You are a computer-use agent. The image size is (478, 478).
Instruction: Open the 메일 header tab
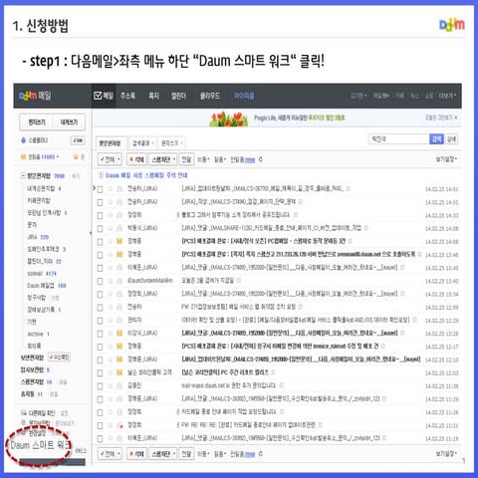coord(104,96)
